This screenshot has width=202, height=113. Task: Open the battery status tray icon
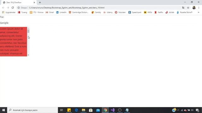[189, 110]
